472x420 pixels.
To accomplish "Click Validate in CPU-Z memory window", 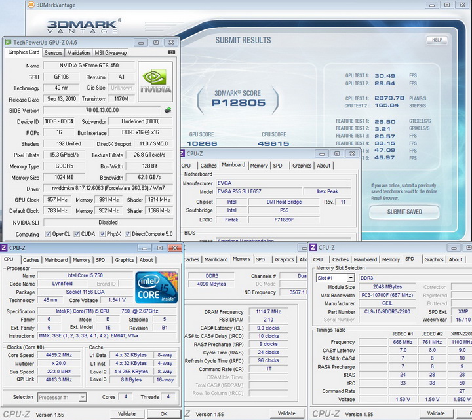I will tap(286, 413).
